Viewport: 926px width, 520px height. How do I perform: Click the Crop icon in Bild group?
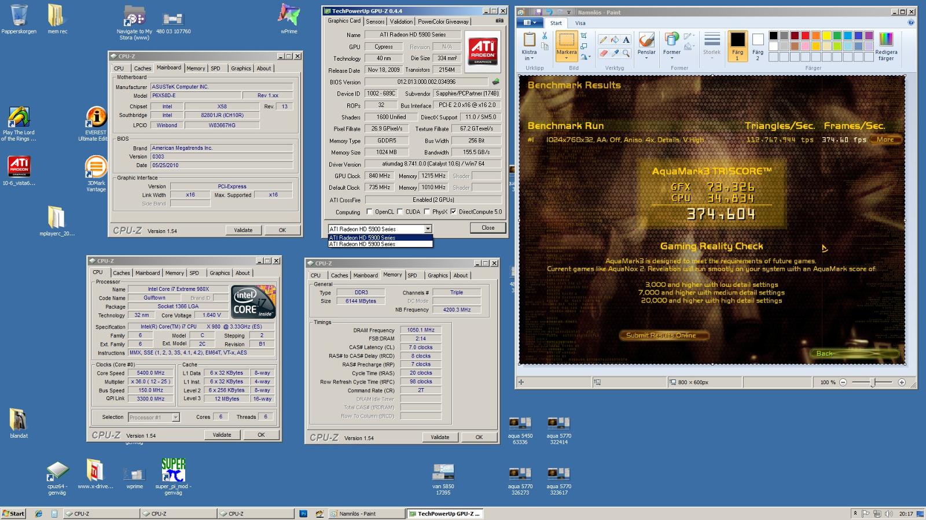click(x=584, y=36)
